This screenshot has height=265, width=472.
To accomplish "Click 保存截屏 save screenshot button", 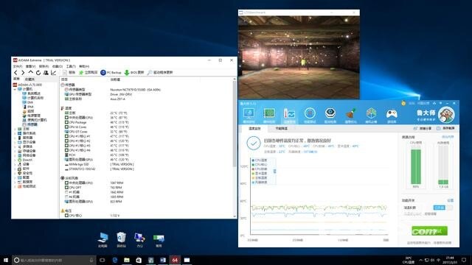I will coord(445,128).
